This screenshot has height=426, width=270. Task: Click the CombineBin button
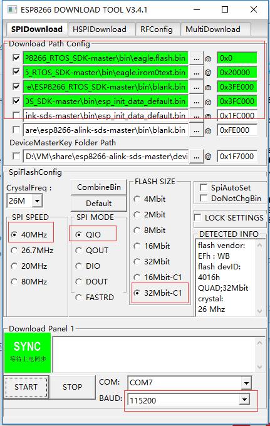coord(99,187)
